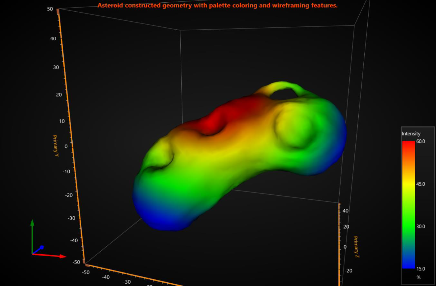This screenshot has height=286, width=436.
Task: Click the -40 tick label on bottom X axis
Action: pos(106,277)
